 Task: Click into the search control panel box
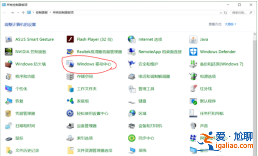pyautogui.click(x=242, y=13)
